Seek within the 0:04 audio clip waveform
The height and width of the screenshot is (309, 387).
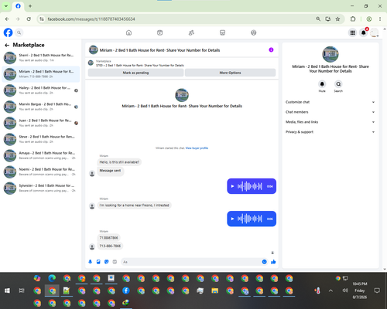click(x=250, y=186)
